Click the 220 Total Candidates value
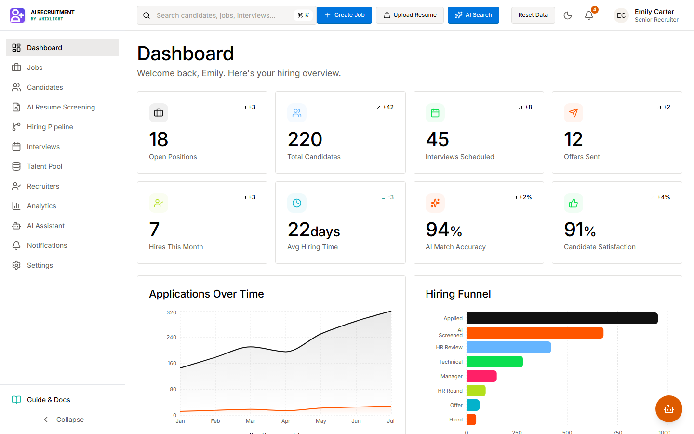This screenshot has width=694, height=434. (x=305, y=139)
